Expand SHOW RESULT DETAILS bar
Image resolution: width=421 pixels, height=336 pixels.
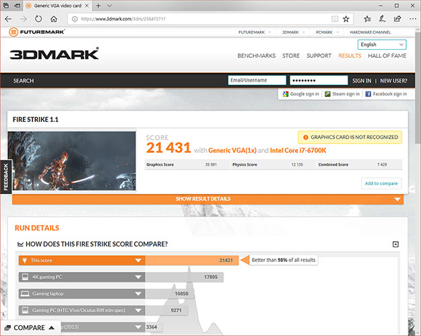point(208,199)
